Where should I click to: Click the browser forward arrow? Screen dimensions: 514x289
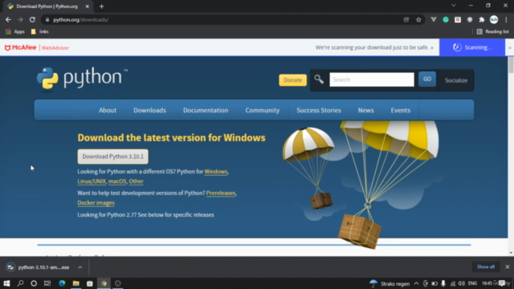click(20, 19)
